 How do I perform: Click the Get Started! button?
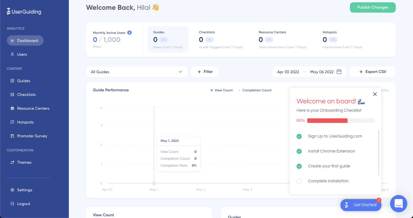pos(361,205)
